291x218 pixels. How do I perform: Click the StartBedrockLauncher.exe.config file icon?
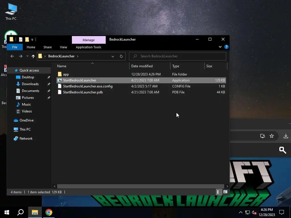[60, 86]
